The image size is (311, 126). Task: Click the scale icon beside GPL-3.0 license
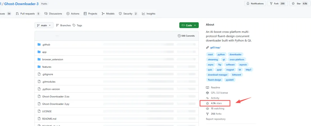[x=207, y=93]
